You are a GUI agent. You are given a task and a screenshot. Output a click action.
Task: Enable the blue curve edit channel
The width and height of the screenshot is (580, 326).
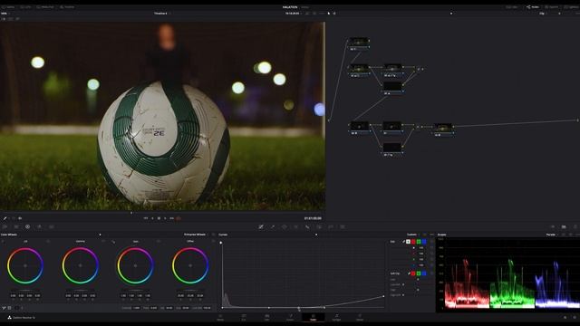coord(424,242)
